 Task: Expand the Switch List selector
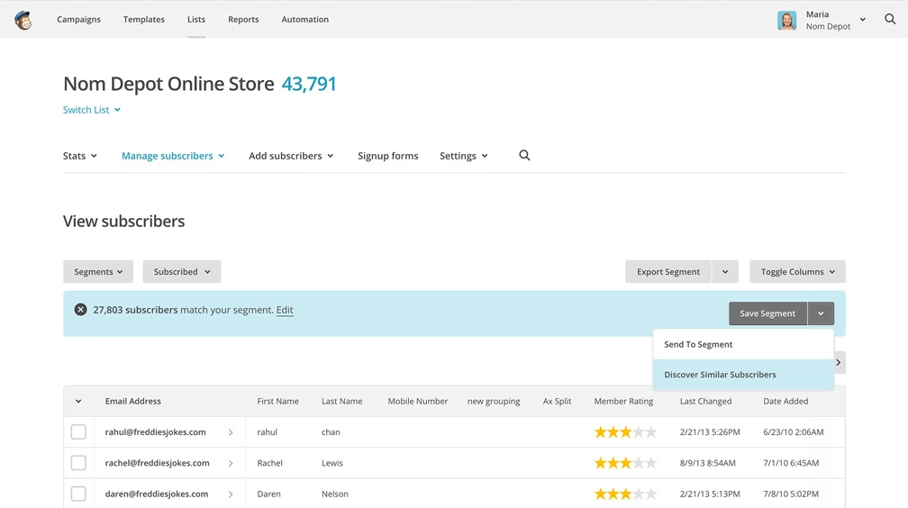pyautogui.click(x=92, y=110)
